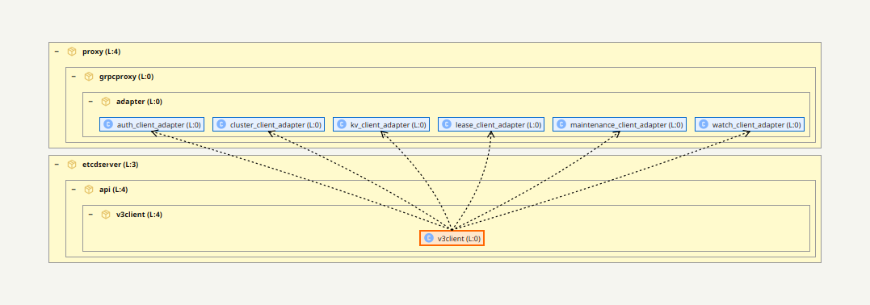This screenshot has height=305, width=870.
Task: Collapse the api package
Action: point(74,190)
